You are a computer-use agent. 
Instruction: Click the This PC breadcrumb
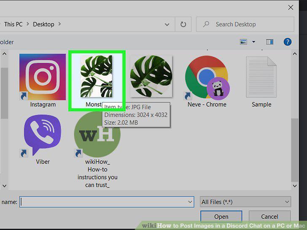click(13, 24)
